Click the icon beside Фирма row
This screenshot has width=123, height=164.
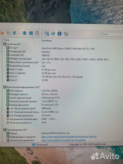(8, 133)
